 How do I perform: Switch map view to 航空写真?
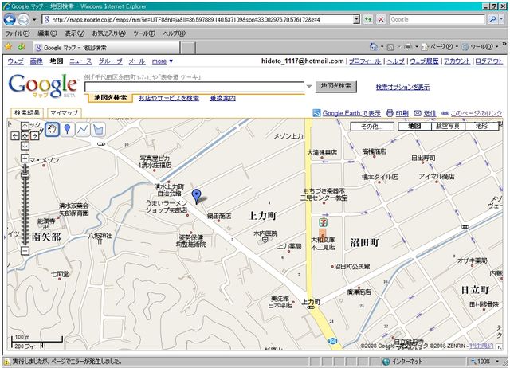(448, 126)
